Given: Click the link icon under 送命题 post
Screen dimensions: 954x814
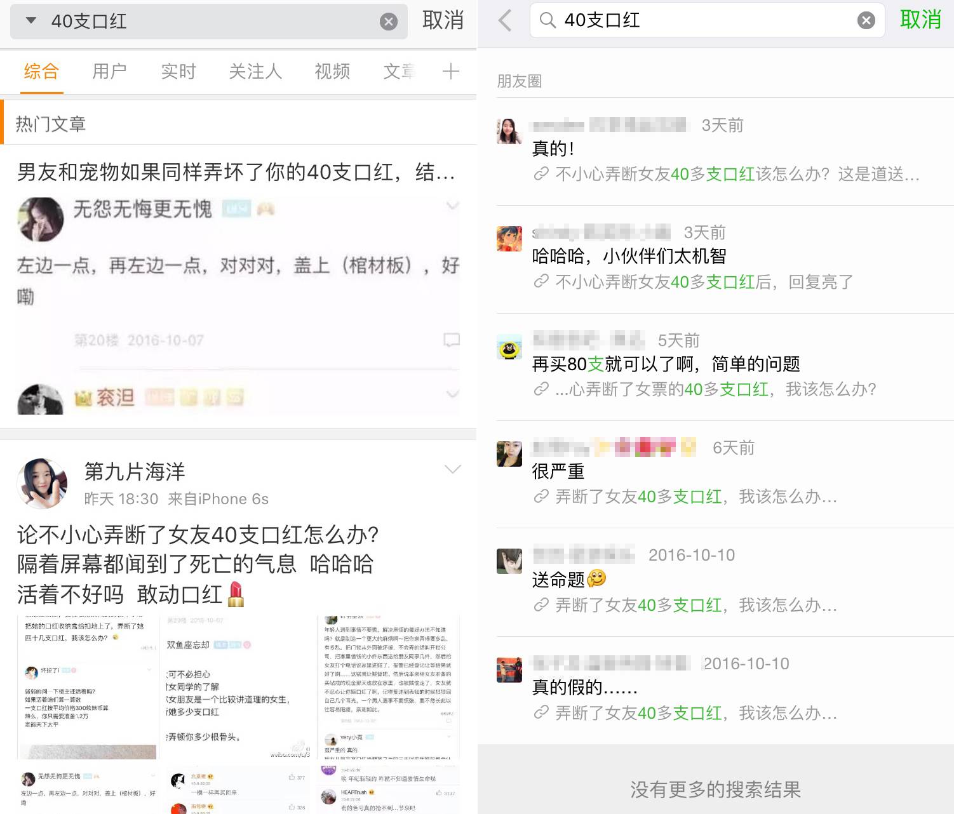Looking at the screenshot, I should pyautogui.click(x=541, y=605).
